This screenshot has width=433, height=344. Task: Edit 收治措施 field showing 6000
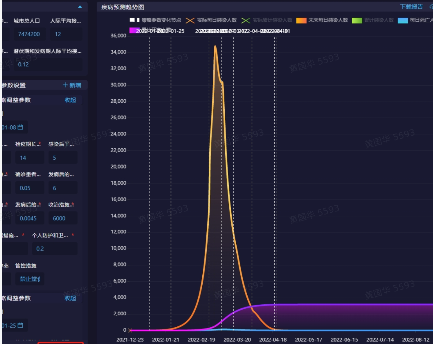tap(63, 218)
